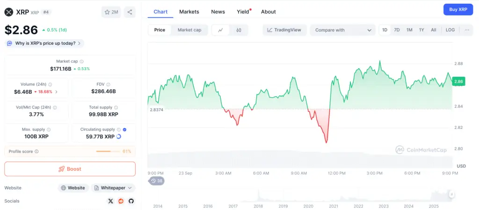Toggle LOG scale on the chart
The image size is (479, 210).
[450, 30]
